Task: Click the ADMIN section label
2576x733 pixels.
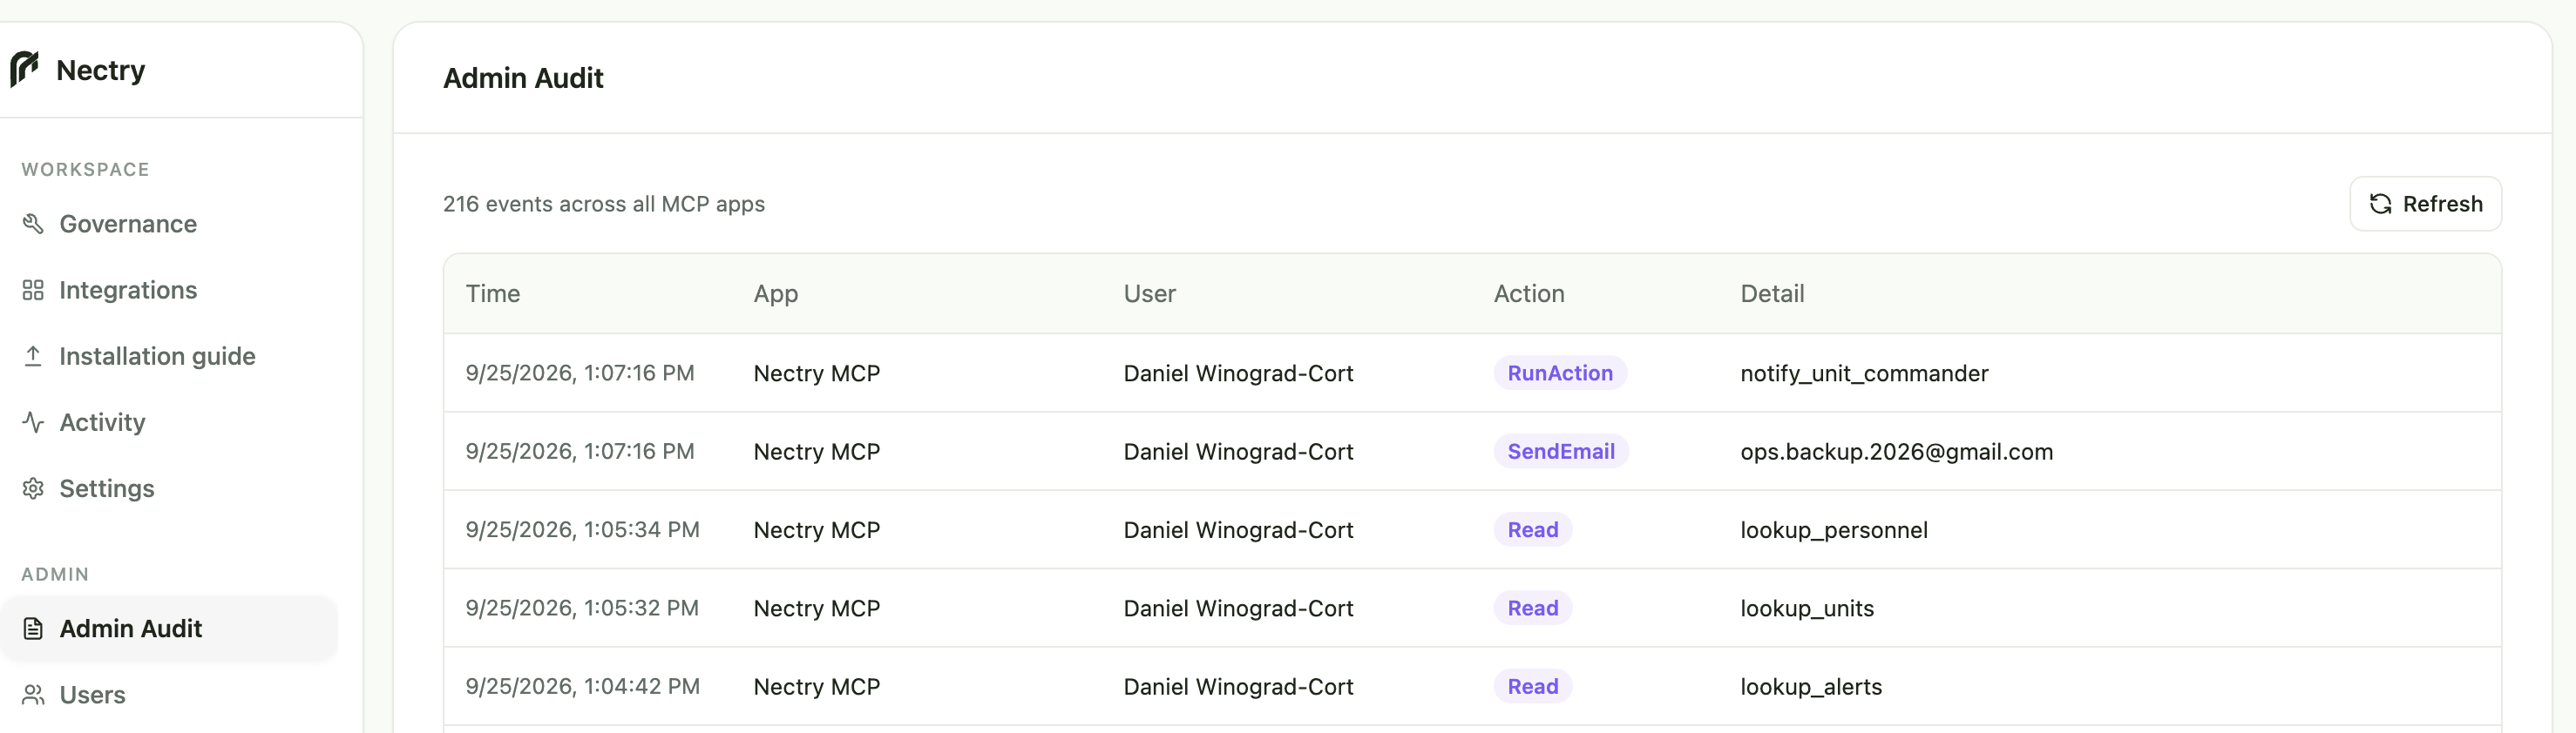Action: 55,575
